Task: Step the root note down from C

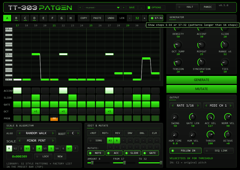Action: (x=68, y=133)
